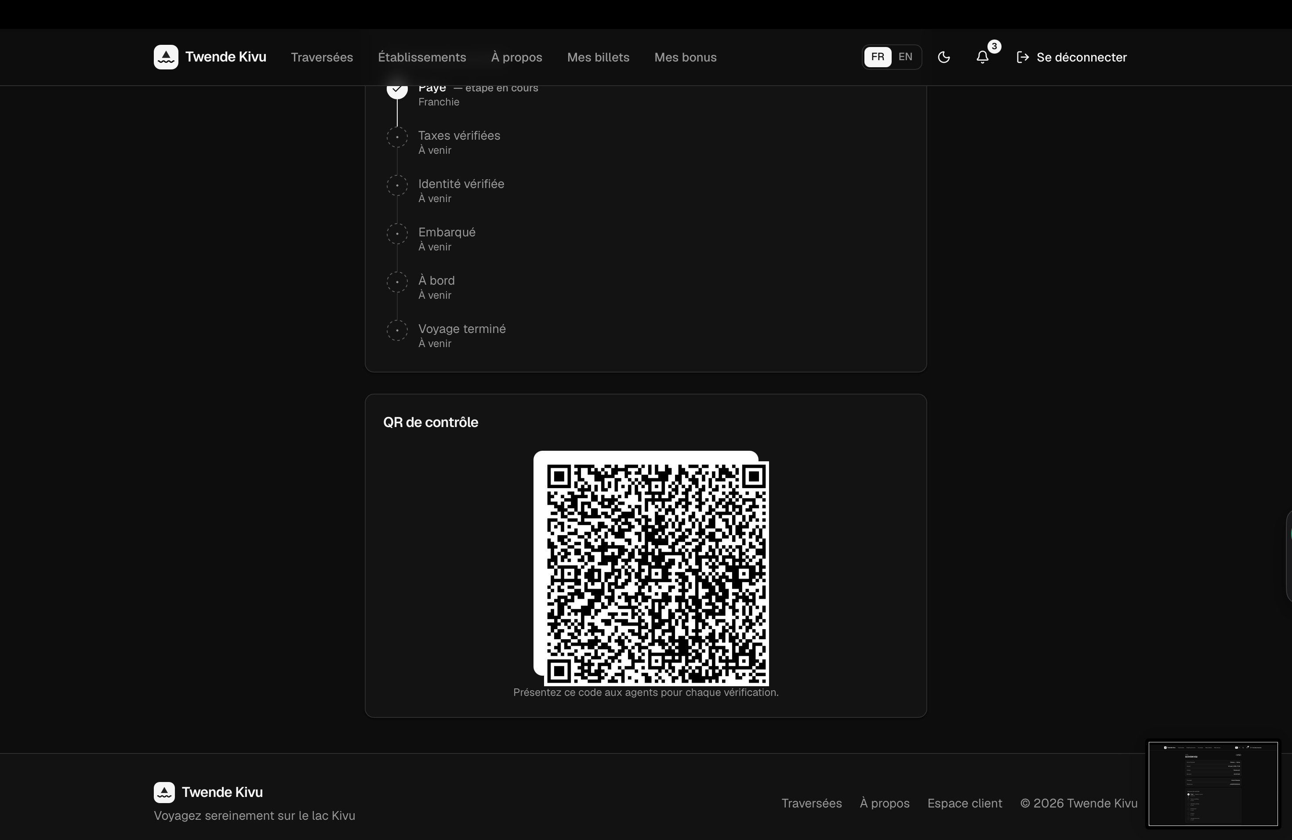This screenshot has height=840, width=1292.
Task: Open the Mes bonus page
Action: pyautogui.click(x=686, y=57)
